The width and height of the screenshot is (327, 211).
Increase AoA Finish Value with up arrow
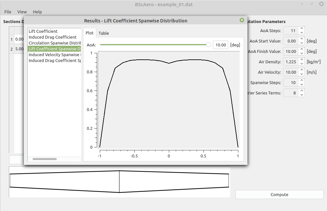click(302, 49)
